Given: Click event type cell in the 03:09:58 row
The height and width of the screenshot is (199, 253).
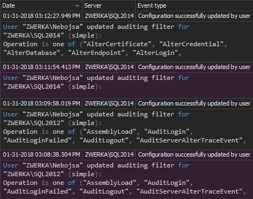Looking at the screenshot, I should click(194, 104).
